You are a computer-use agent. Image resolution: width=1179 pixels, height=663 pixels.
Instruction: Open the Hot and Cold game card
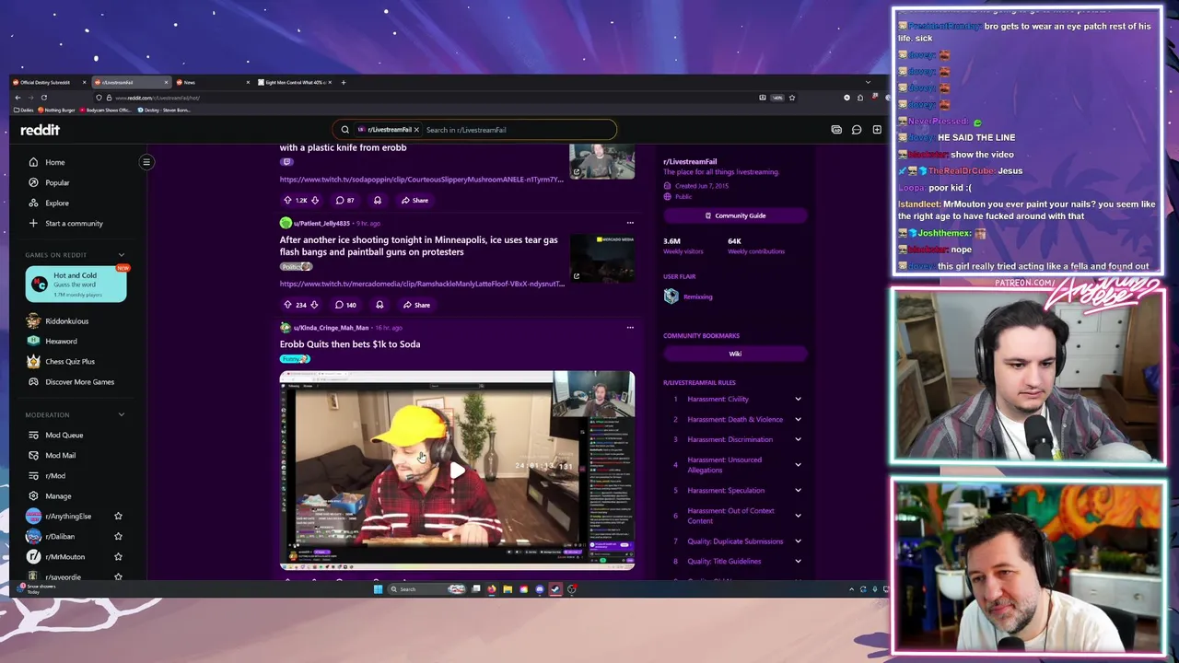click(x=76, y=284)
